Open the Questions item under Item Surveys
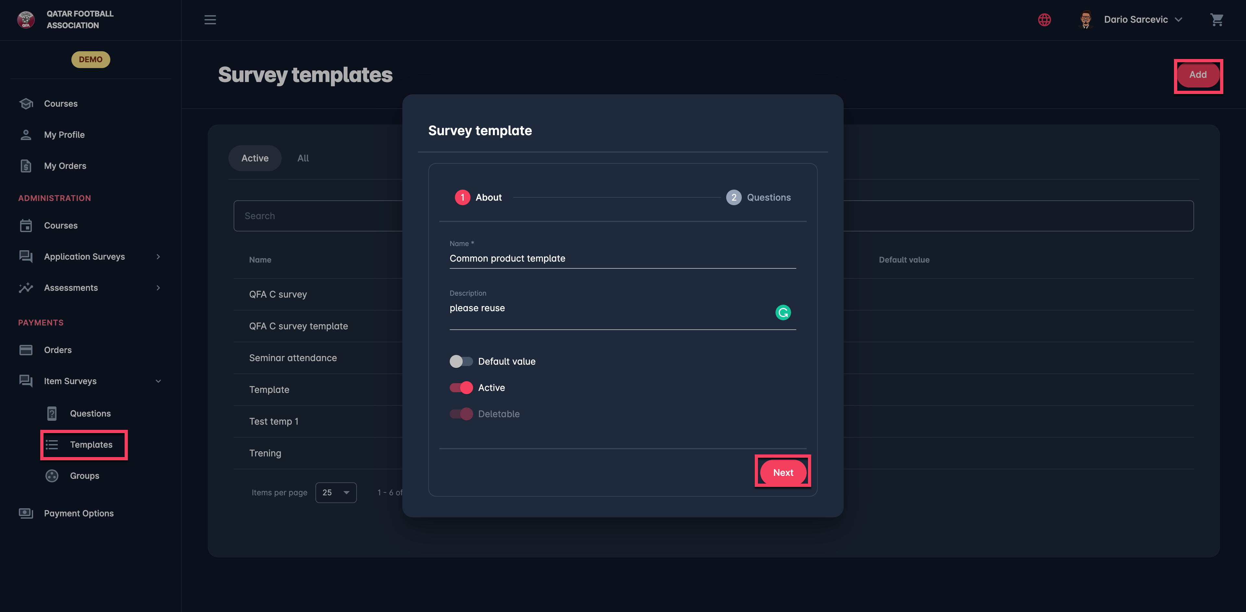The width and height of the screenshot is (1246, 612). point(90,414)
